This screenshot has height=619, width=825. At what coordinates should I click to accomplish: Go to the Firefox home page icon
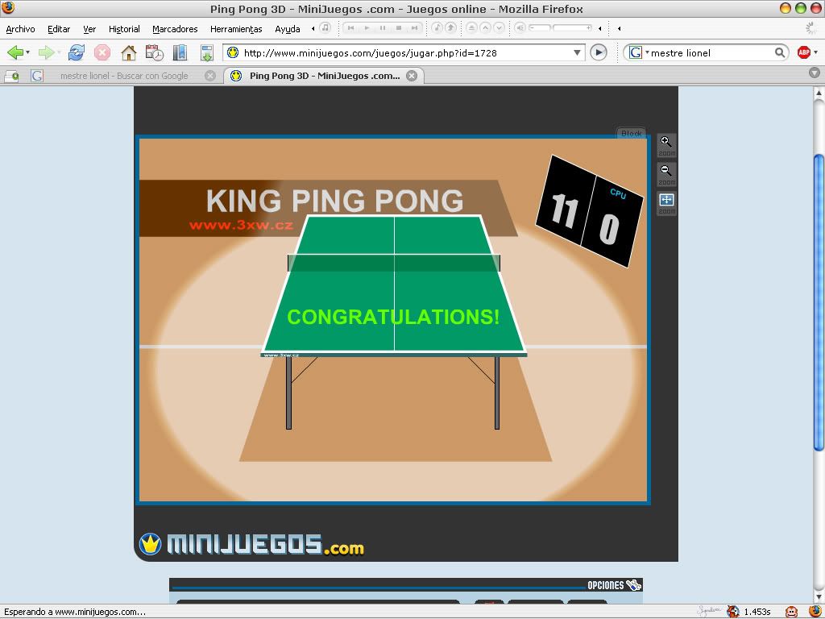(x=128, y=52)
